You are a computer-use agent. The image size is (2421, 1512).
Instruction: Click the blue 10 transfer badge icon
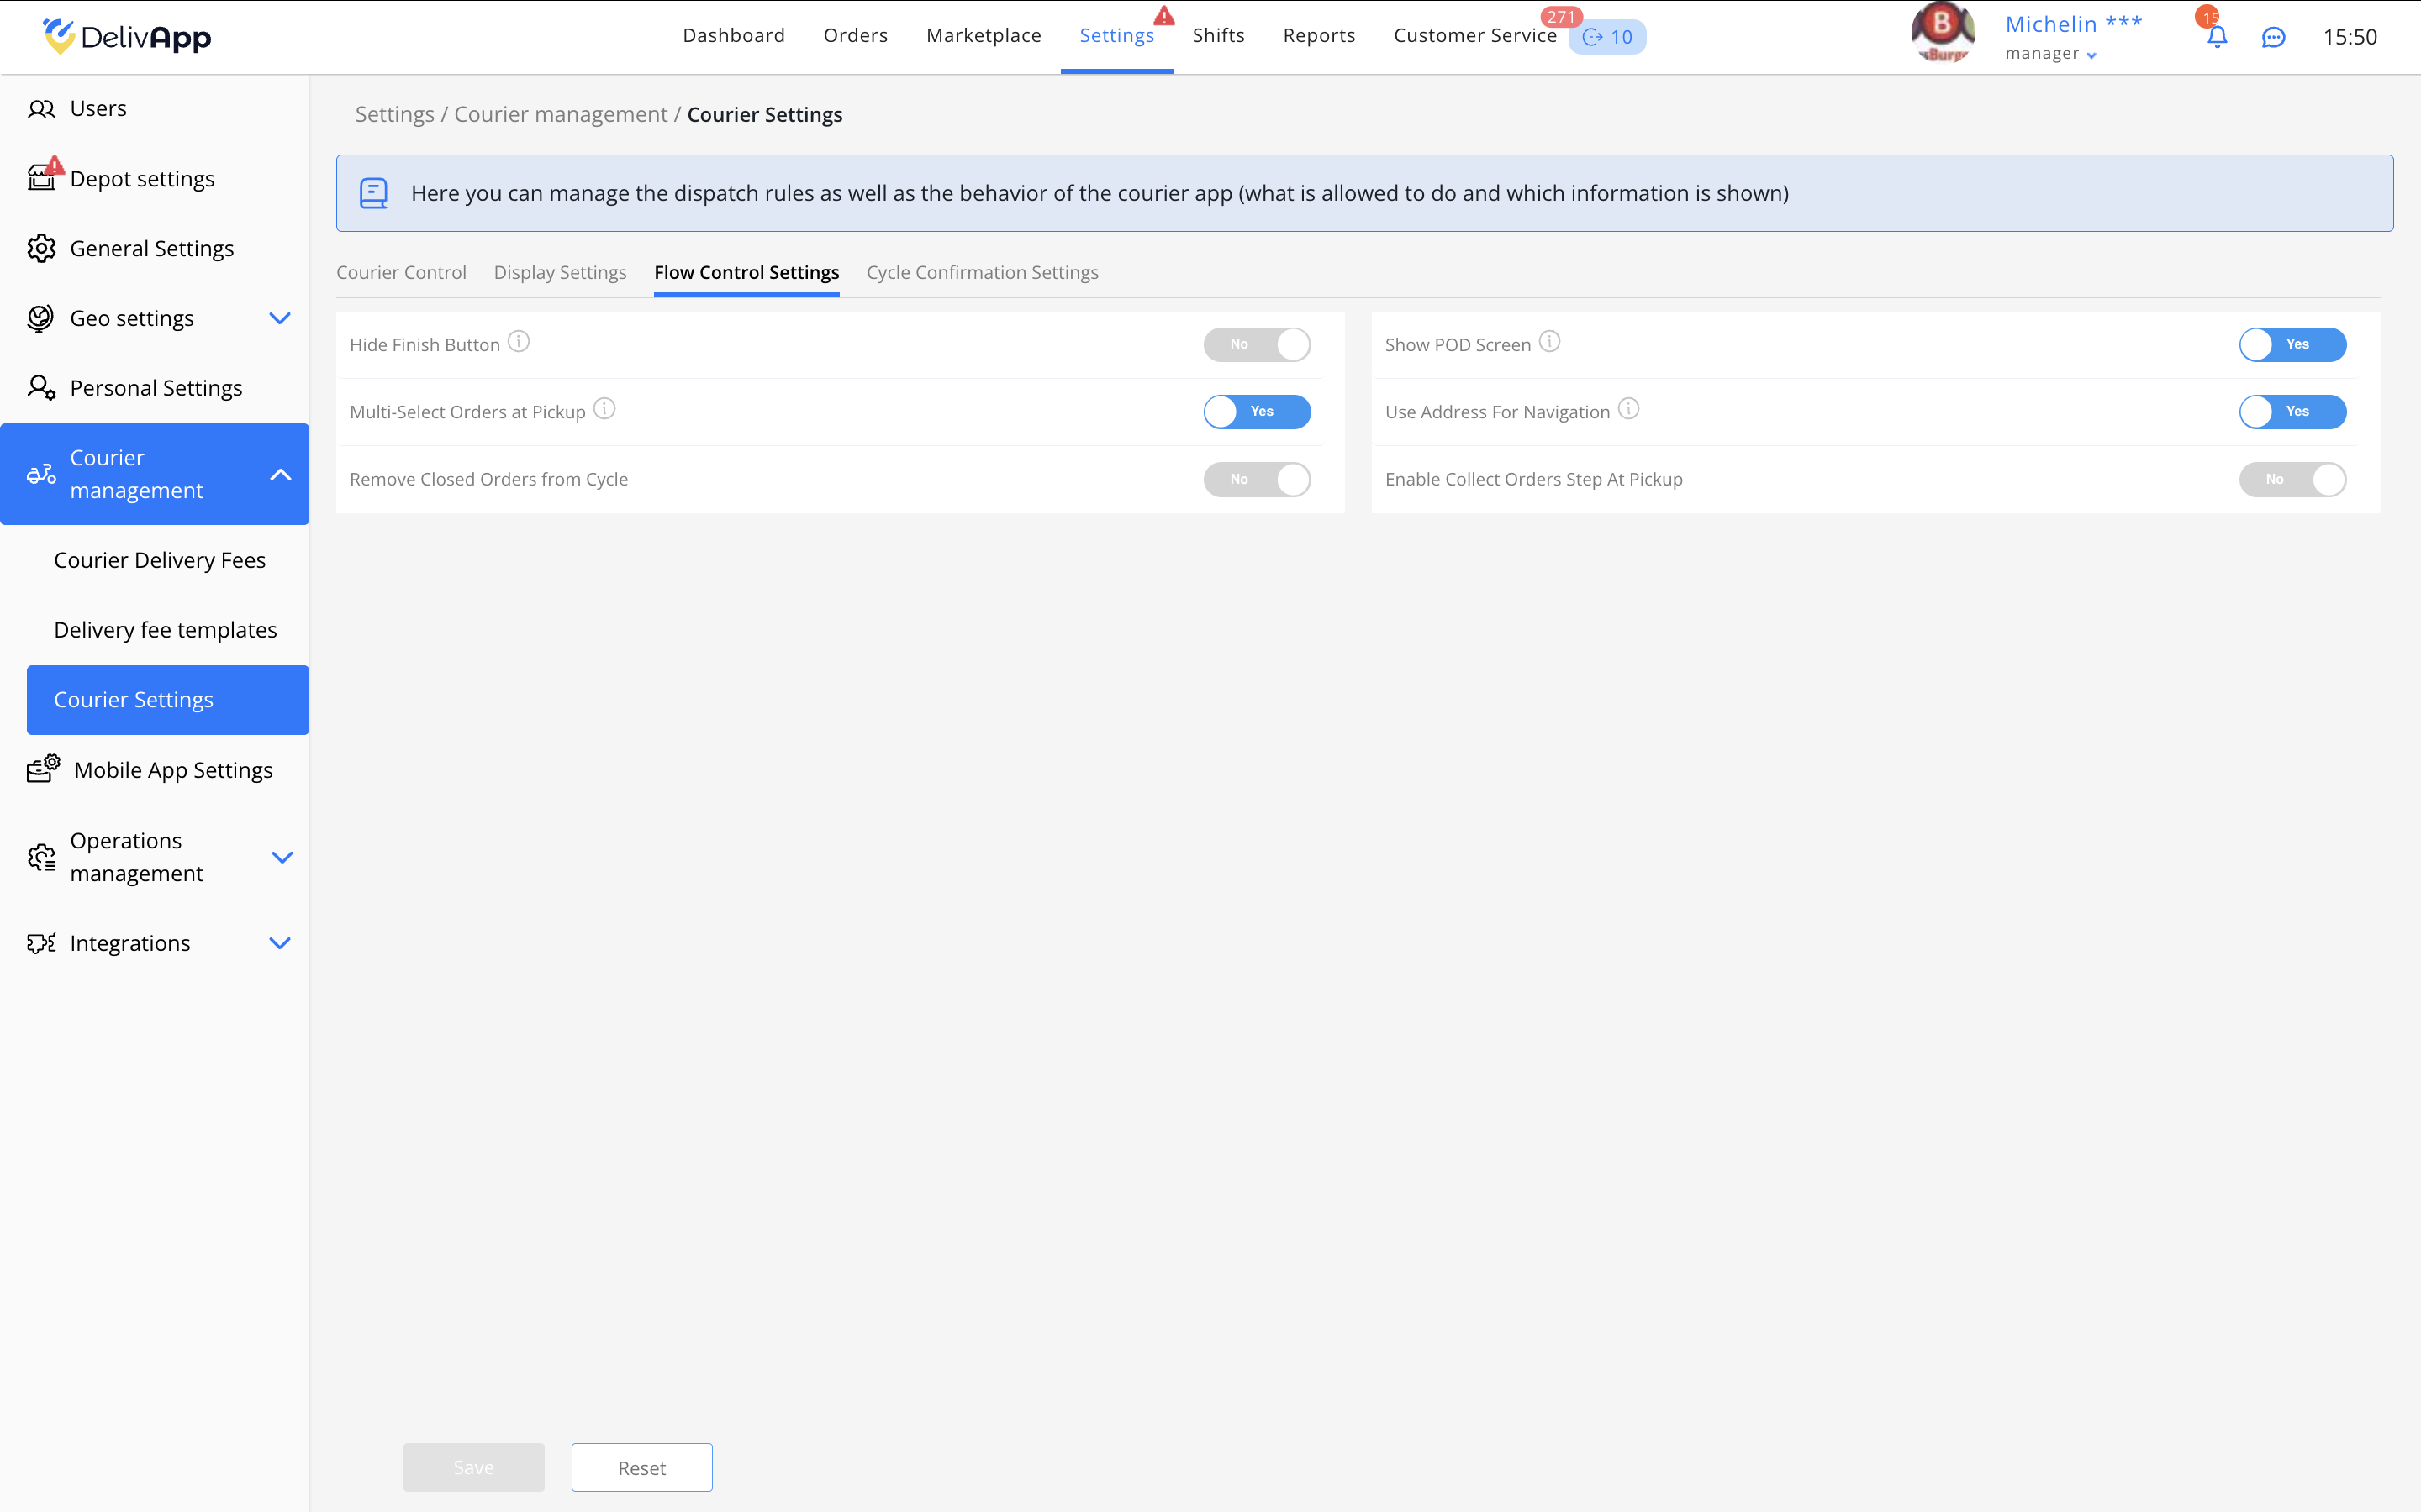(1606, 37)
